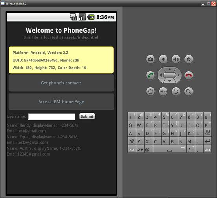Click the Name: Rendy contact entry

43,128
